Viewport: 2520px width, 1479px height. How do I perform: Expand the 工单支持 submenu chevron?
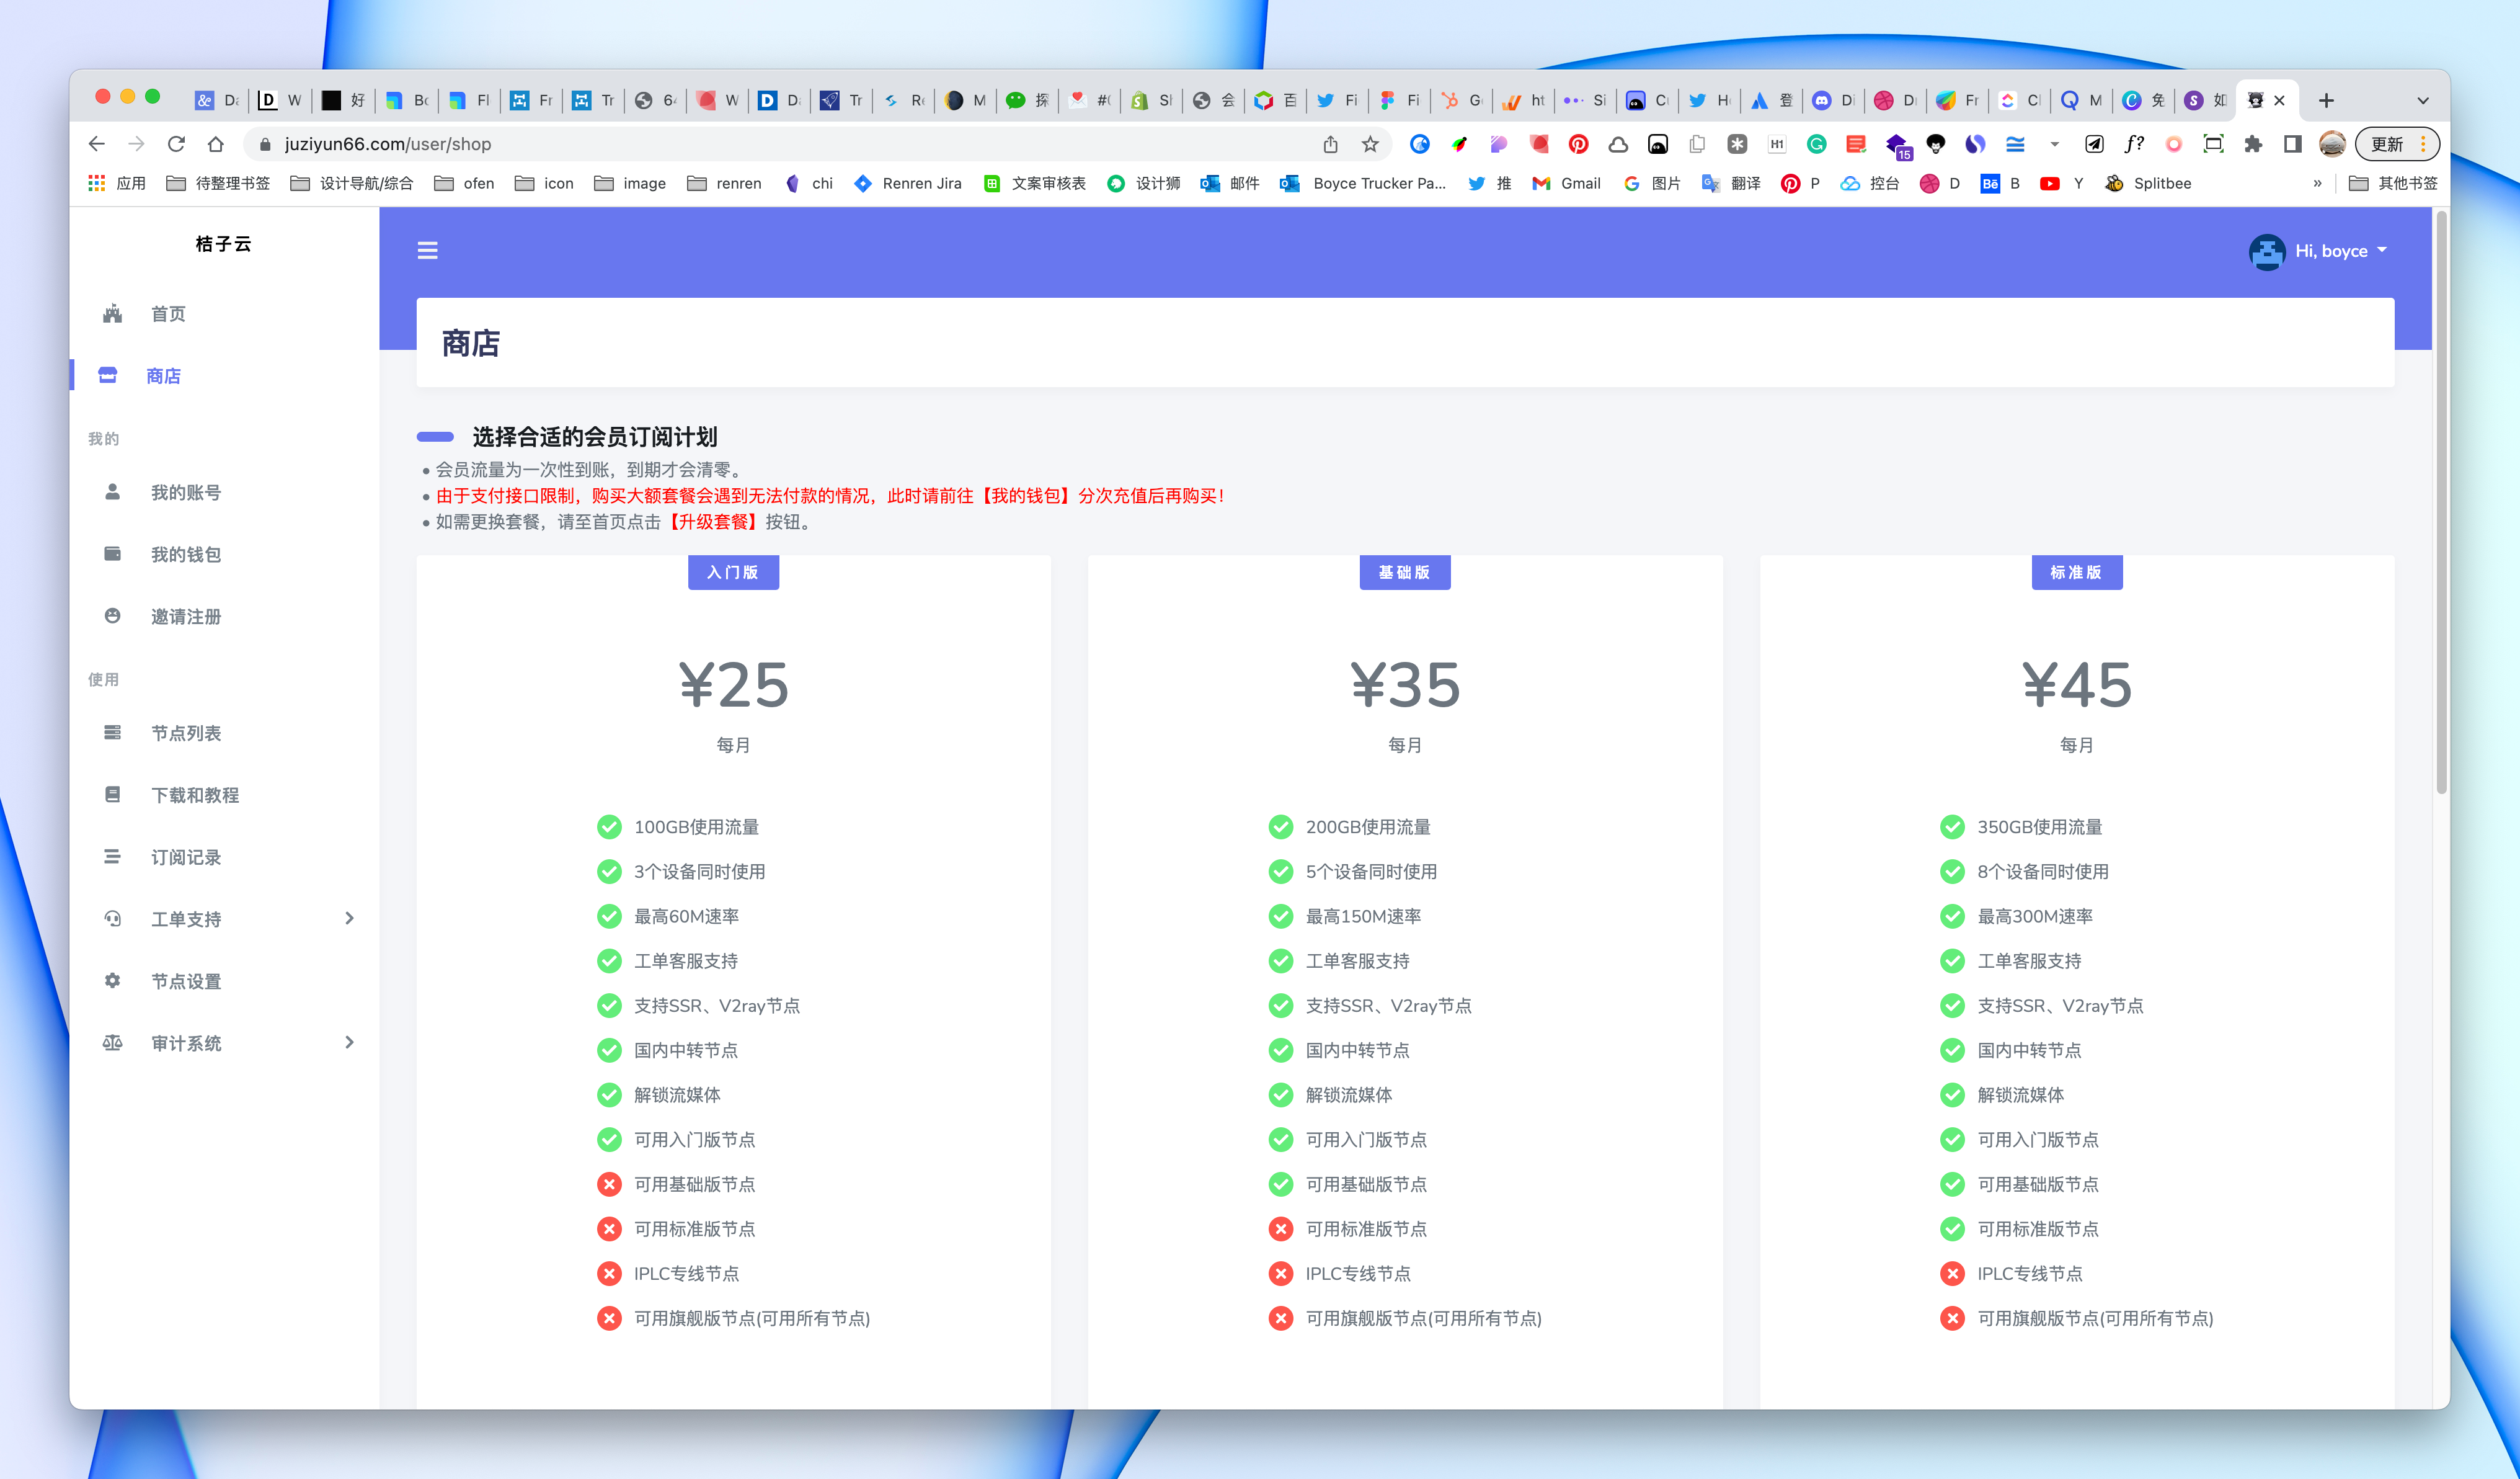point(349,918)
